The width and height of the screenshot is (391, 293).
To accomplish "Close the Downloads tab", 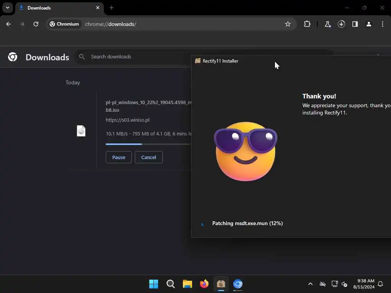I will click(98, 8).
